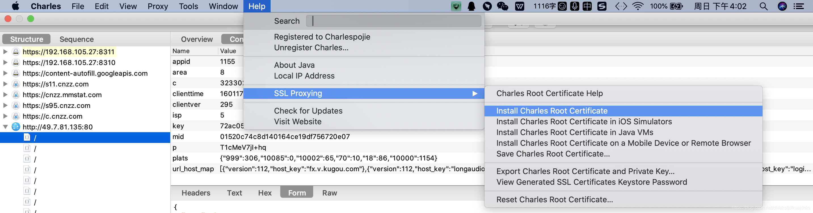Select Install Charles Root Certificate
813x213 pixels.
click(x=623, y=111)
